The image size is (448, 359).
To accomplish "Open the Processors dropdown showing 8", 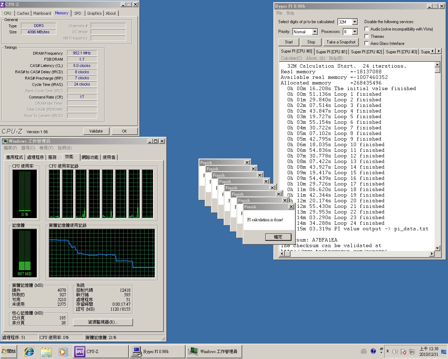I will [355, 32].
